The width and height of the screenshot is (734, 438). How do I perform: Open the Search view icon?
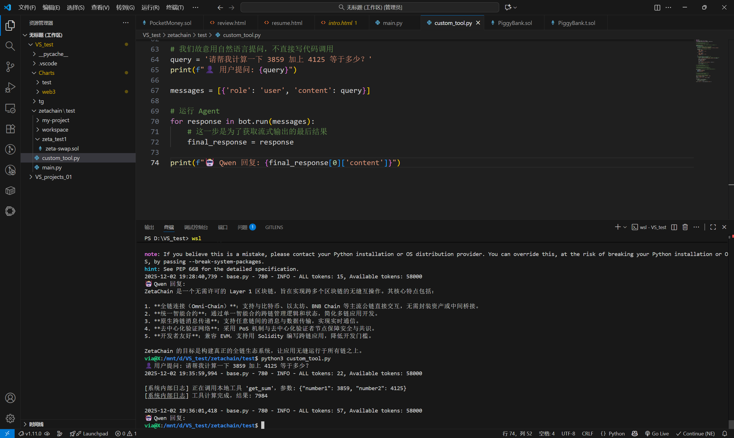(x=10, y=46)
